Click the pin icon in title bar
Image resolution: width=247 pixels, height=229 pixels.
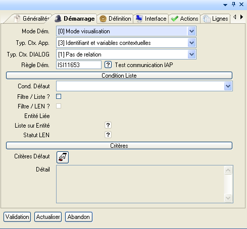[233, 5]
